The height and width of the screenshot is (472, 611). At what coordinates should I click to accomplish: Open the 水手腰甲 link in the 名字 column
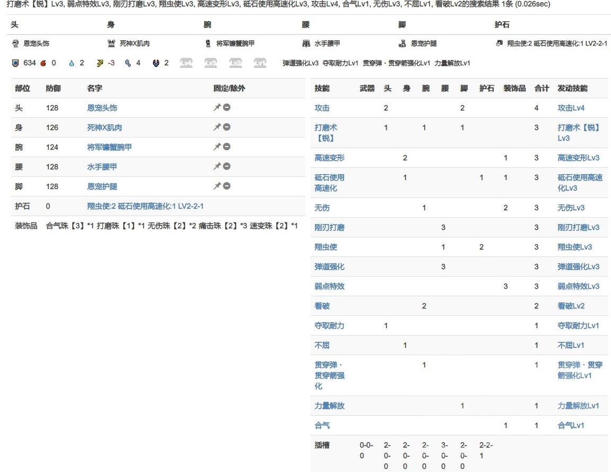click(x=102, y=167)
